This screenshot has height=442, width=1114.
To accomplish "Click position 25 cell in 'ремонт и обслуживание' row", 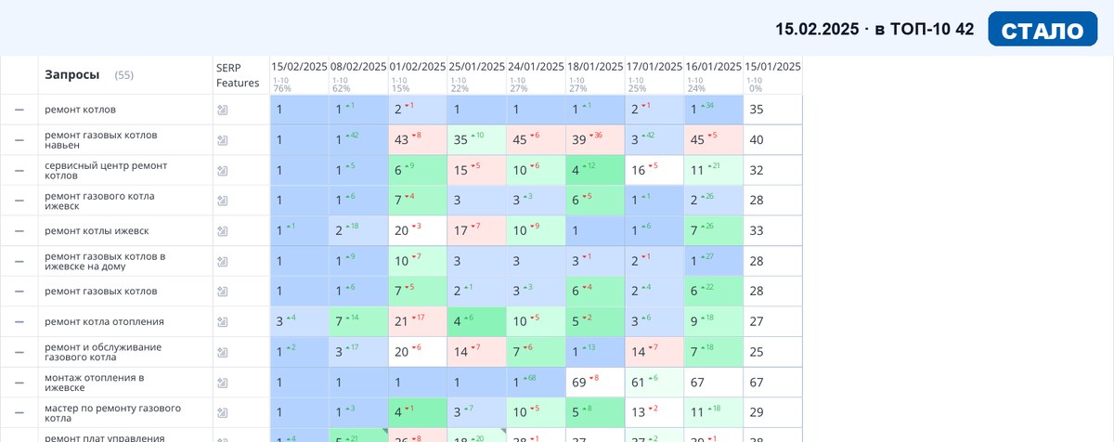I will point(772,353).
